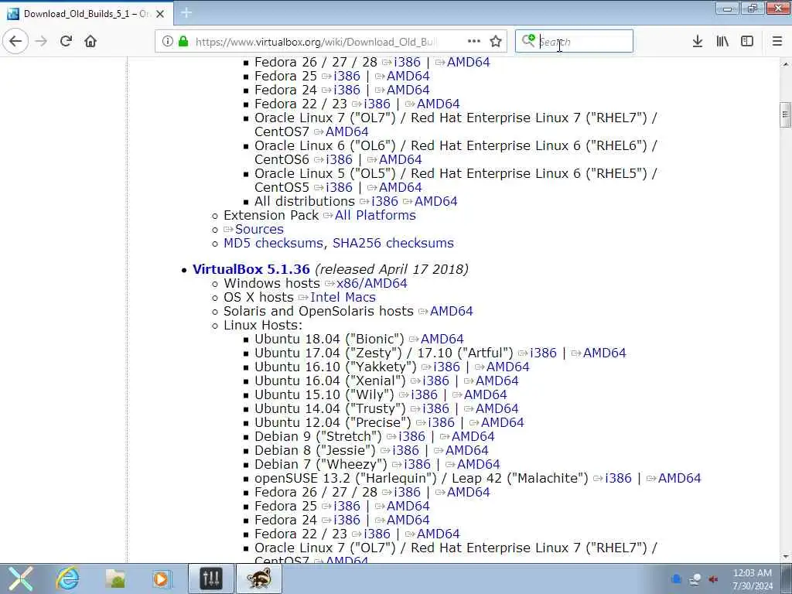The height and width of the screenshot is (594, 792).
Task: Open Ubuntu 15.10 Wily AMD64 link
Action: click(x=486, y=394)
